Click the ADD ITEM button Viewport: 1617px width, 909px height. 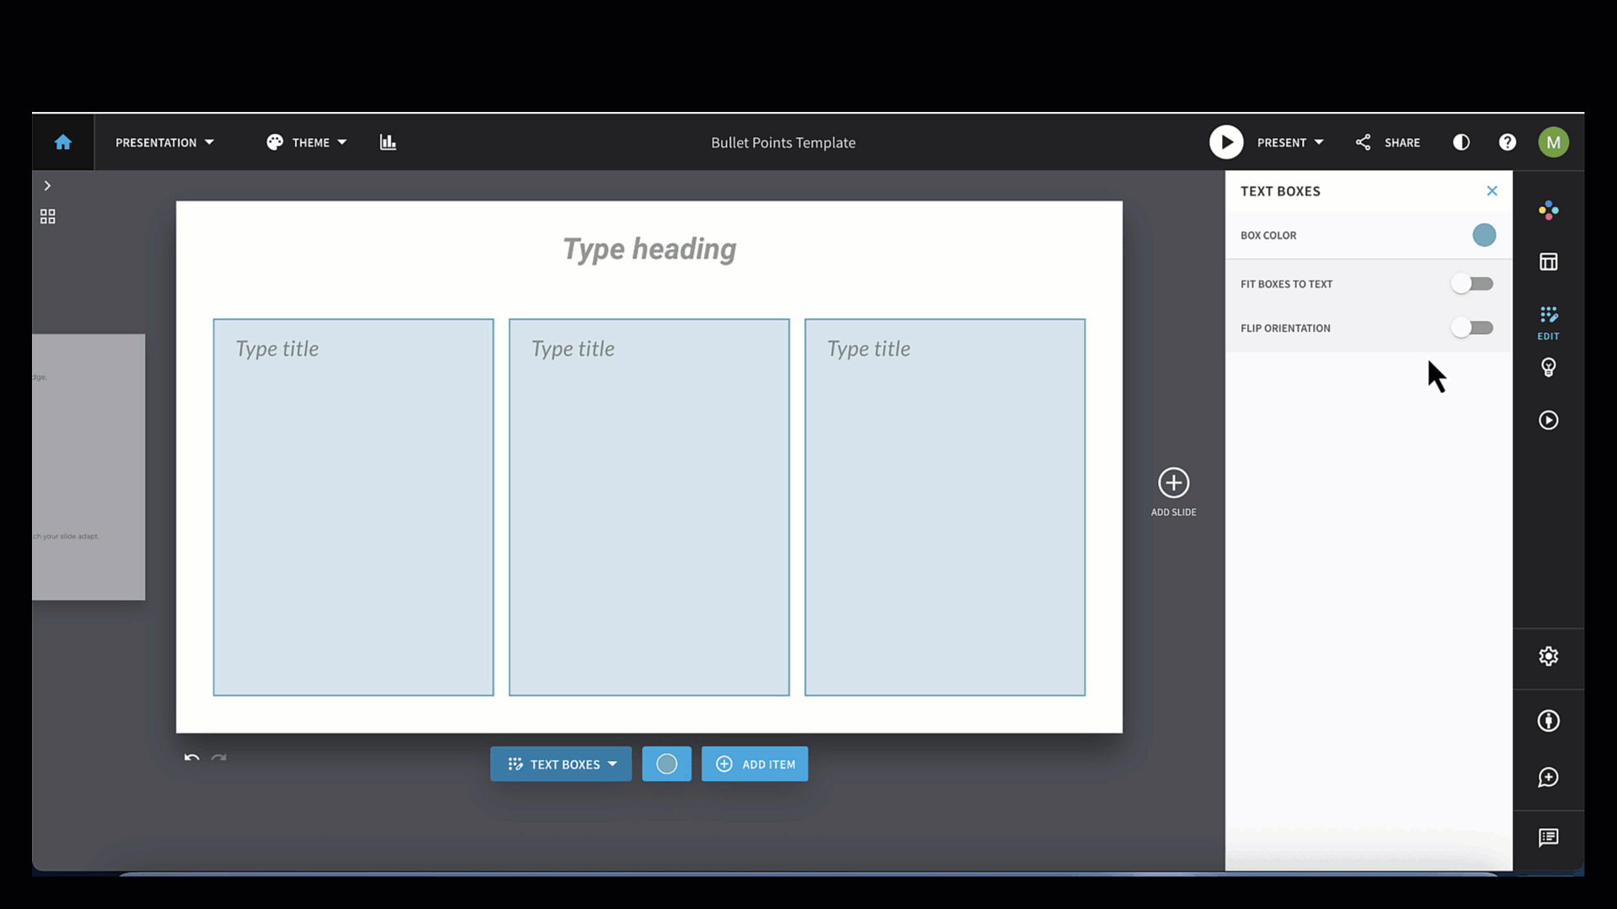[x=755, y=764]
